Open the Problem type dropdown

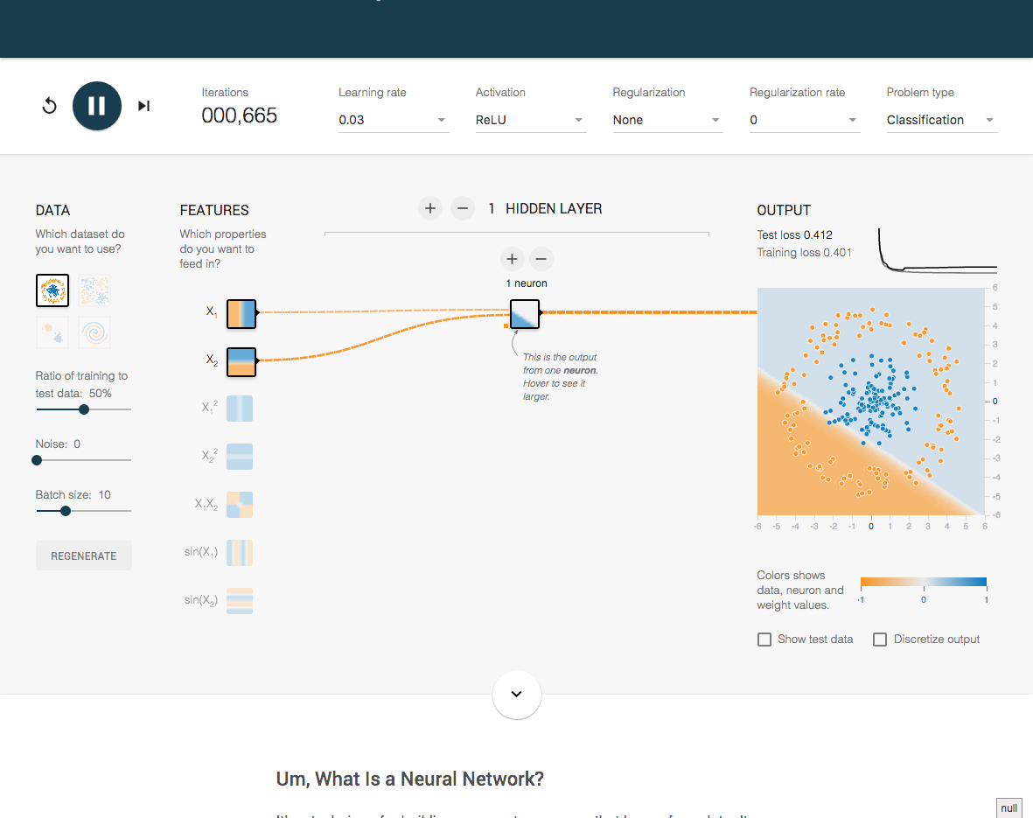(941, 120)
